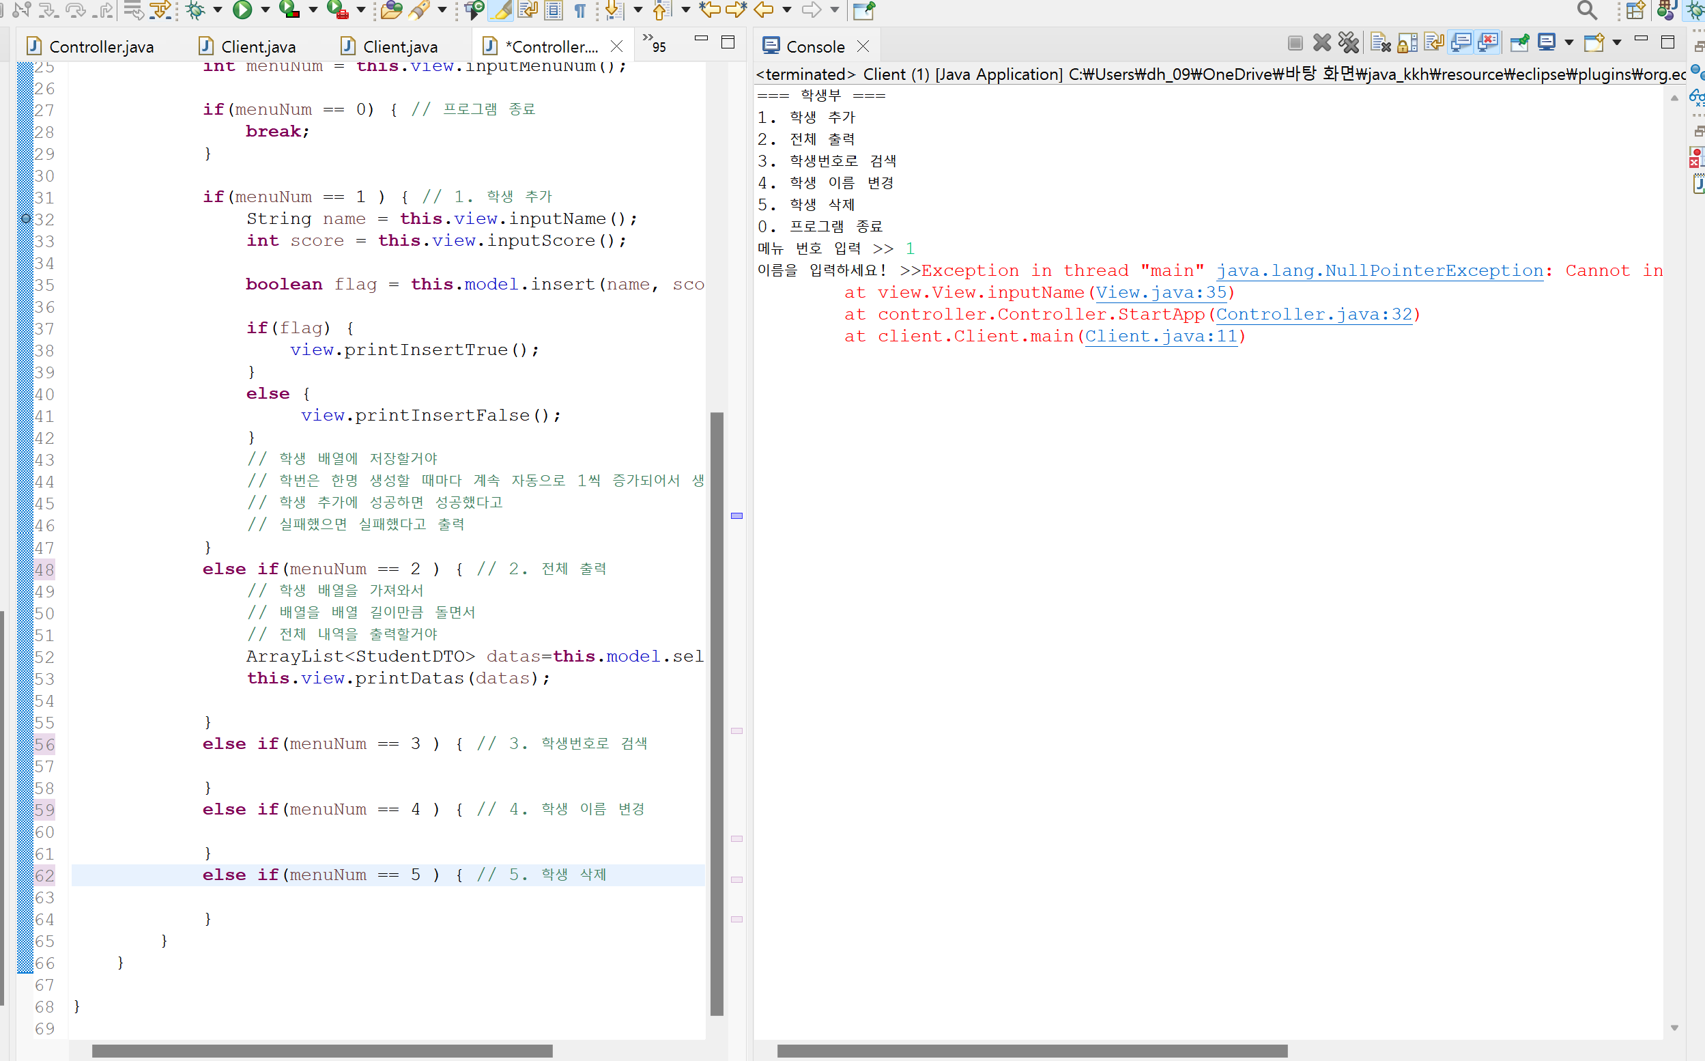The width and height of the screenshot is (1705, 1061).
Task: Click the green Run button
Action: point(242,9)
